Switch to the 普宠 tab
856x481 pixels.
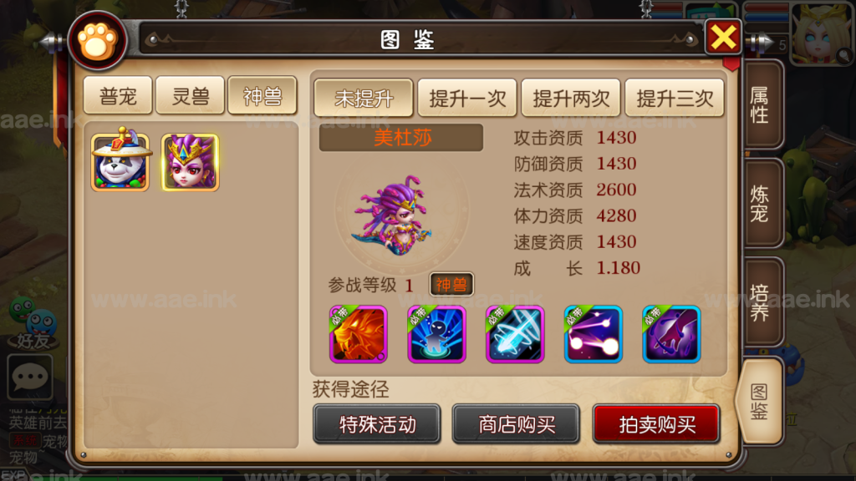coord(118,95)
